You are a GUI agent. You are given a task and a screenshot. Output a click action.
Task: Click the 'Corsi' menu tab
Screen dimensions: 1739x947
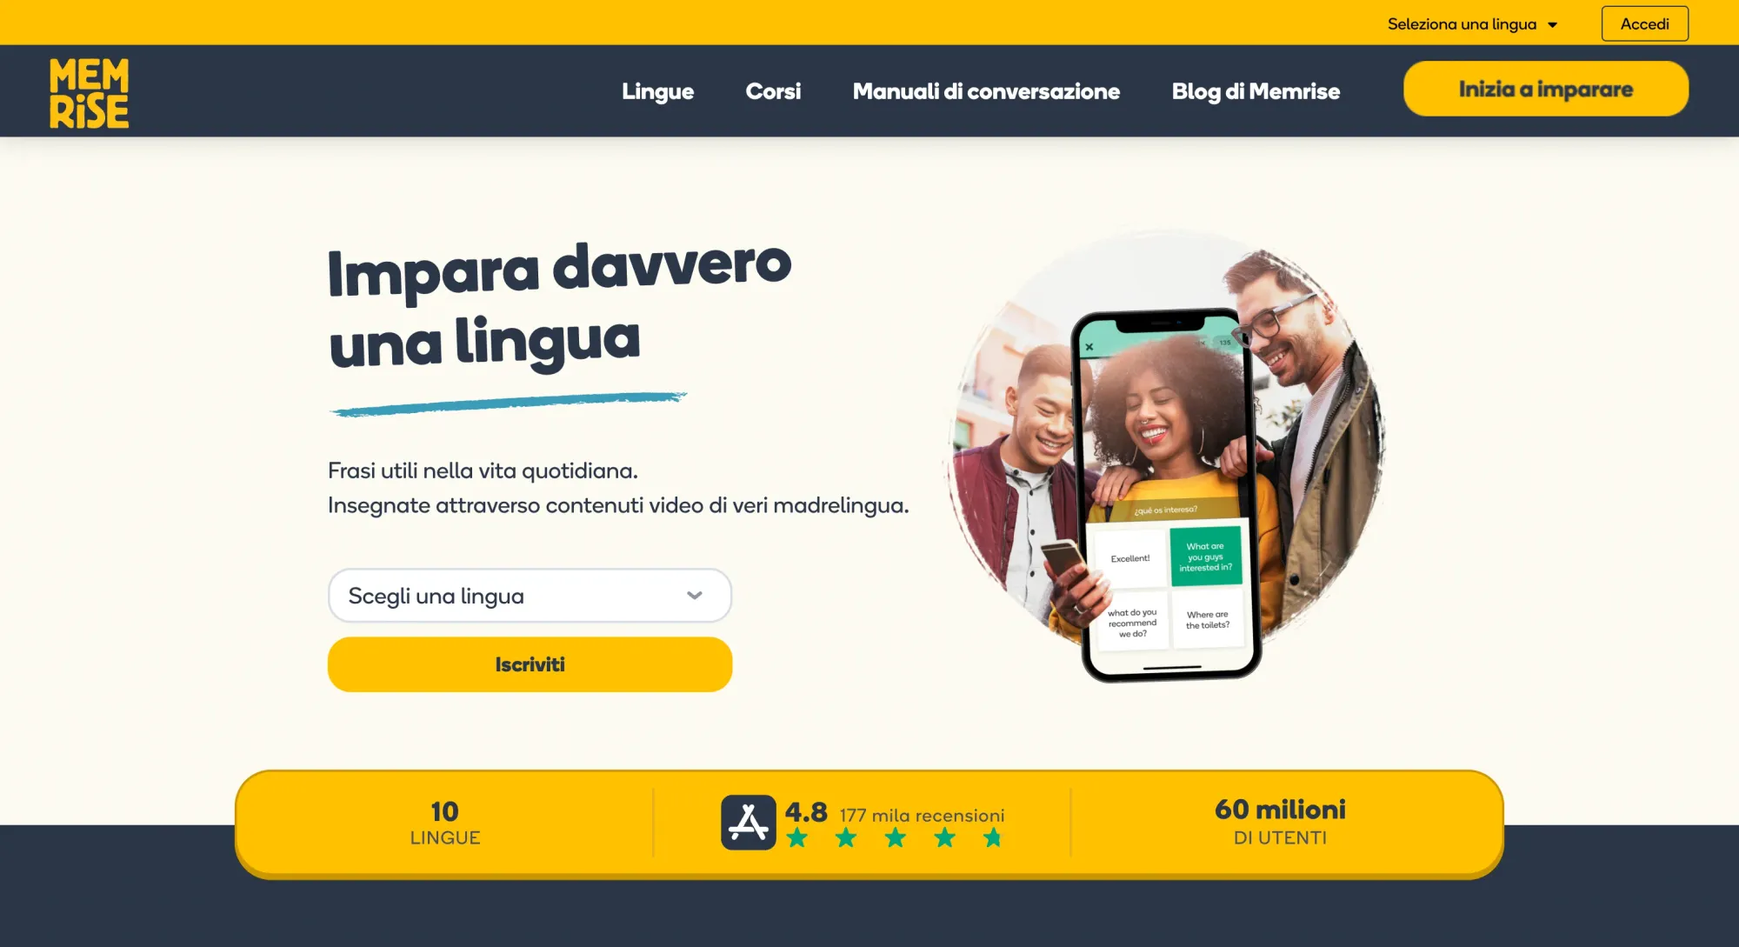[773, 90]
